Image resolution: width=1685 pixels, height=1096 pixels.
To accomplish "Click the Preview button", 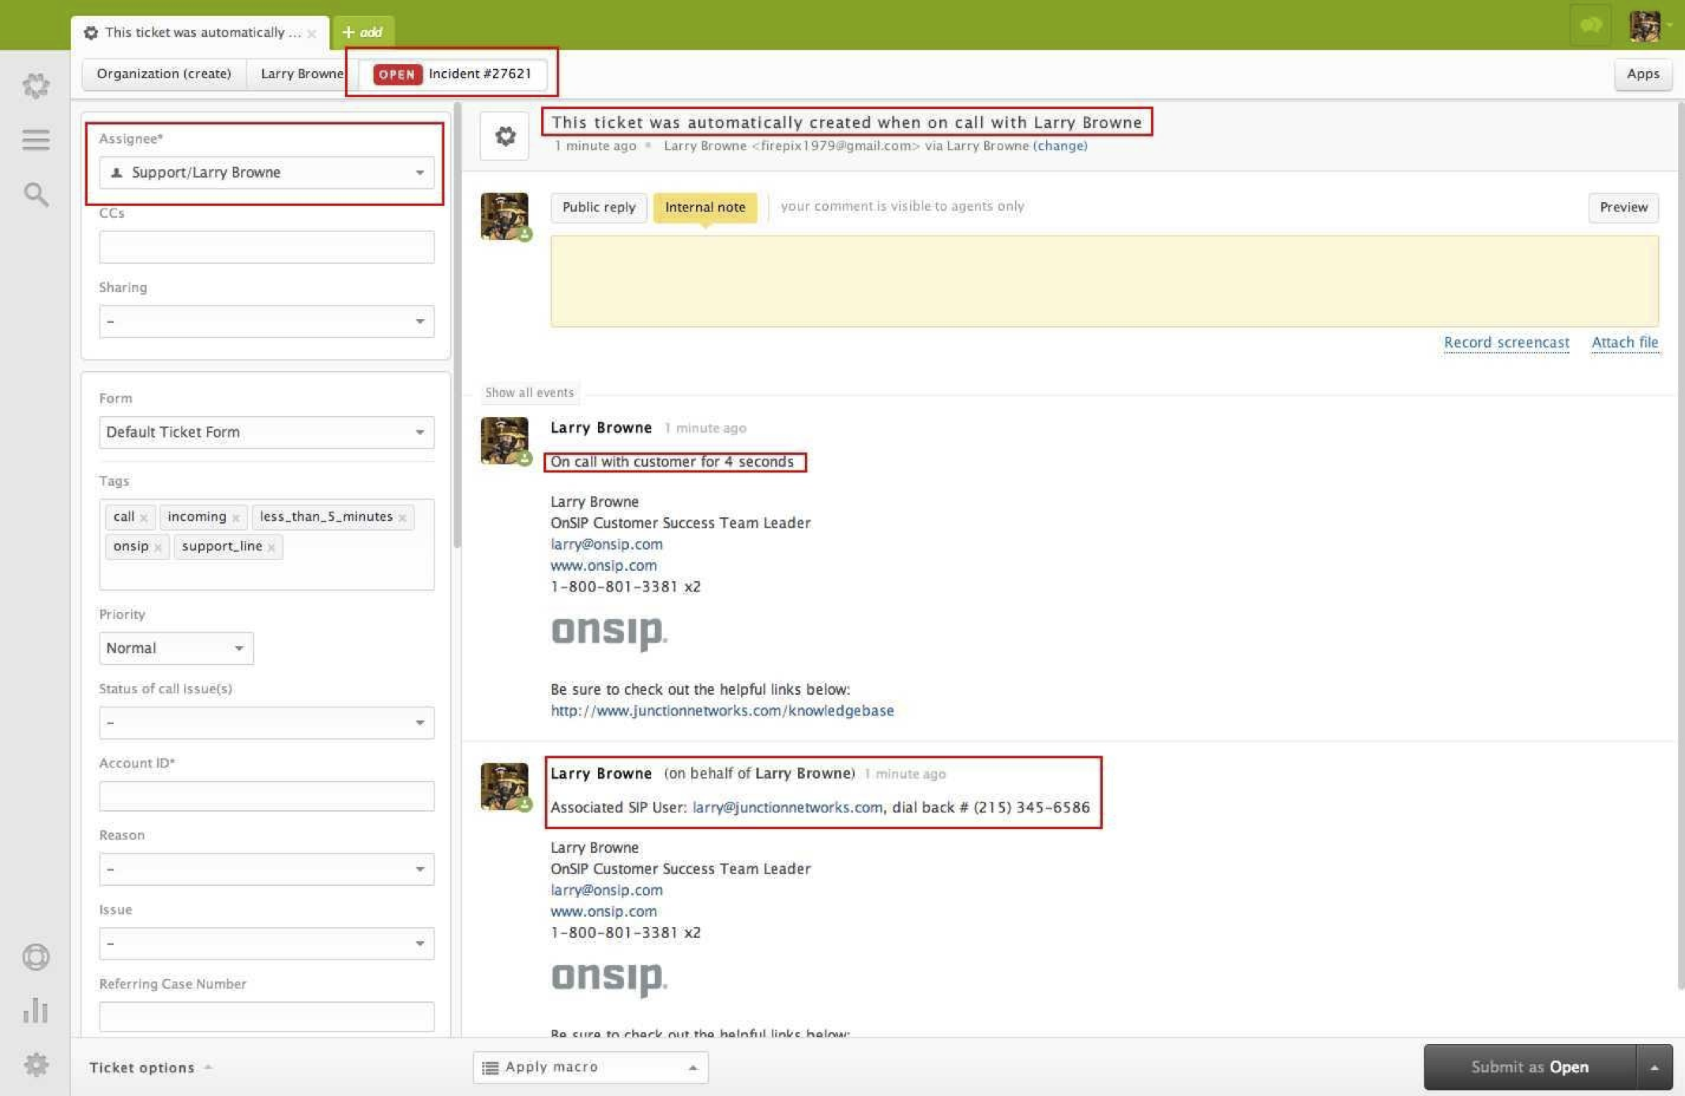I will [x=1623, y=207].
